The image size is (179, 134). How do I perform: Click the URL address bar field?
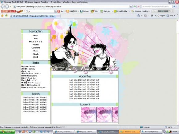click(73, 6)
